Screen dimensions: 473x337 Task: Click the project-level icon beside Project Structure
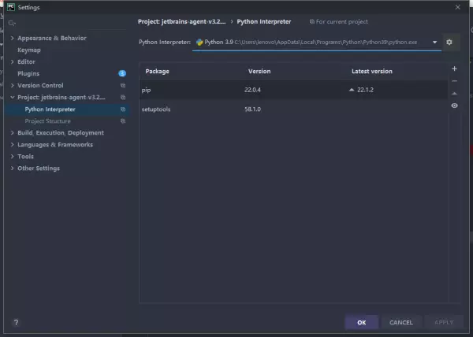pos(123,121)
